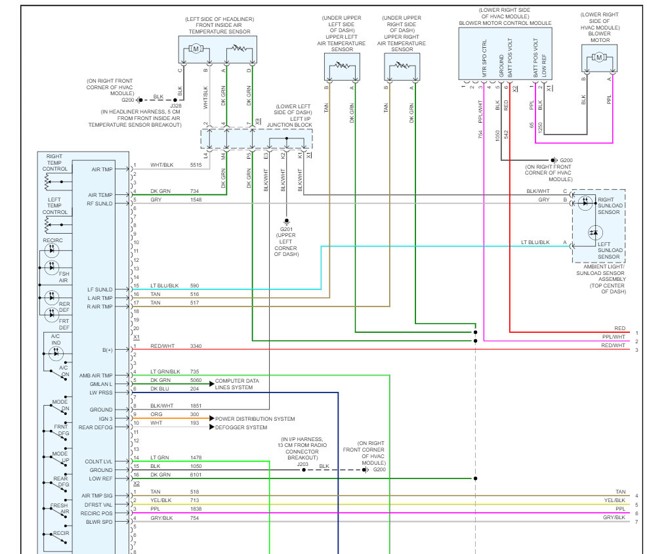Click the MTR SPD CTRL terminal label
The width and height of the screenshot is (647, 554).
484,58
